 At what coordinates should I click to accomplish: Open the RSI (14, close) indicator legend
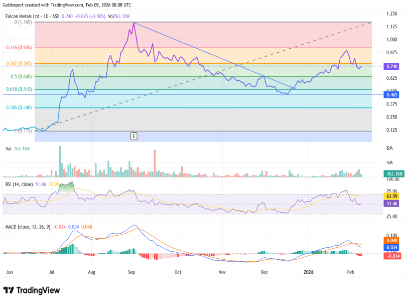pos(19,184)
